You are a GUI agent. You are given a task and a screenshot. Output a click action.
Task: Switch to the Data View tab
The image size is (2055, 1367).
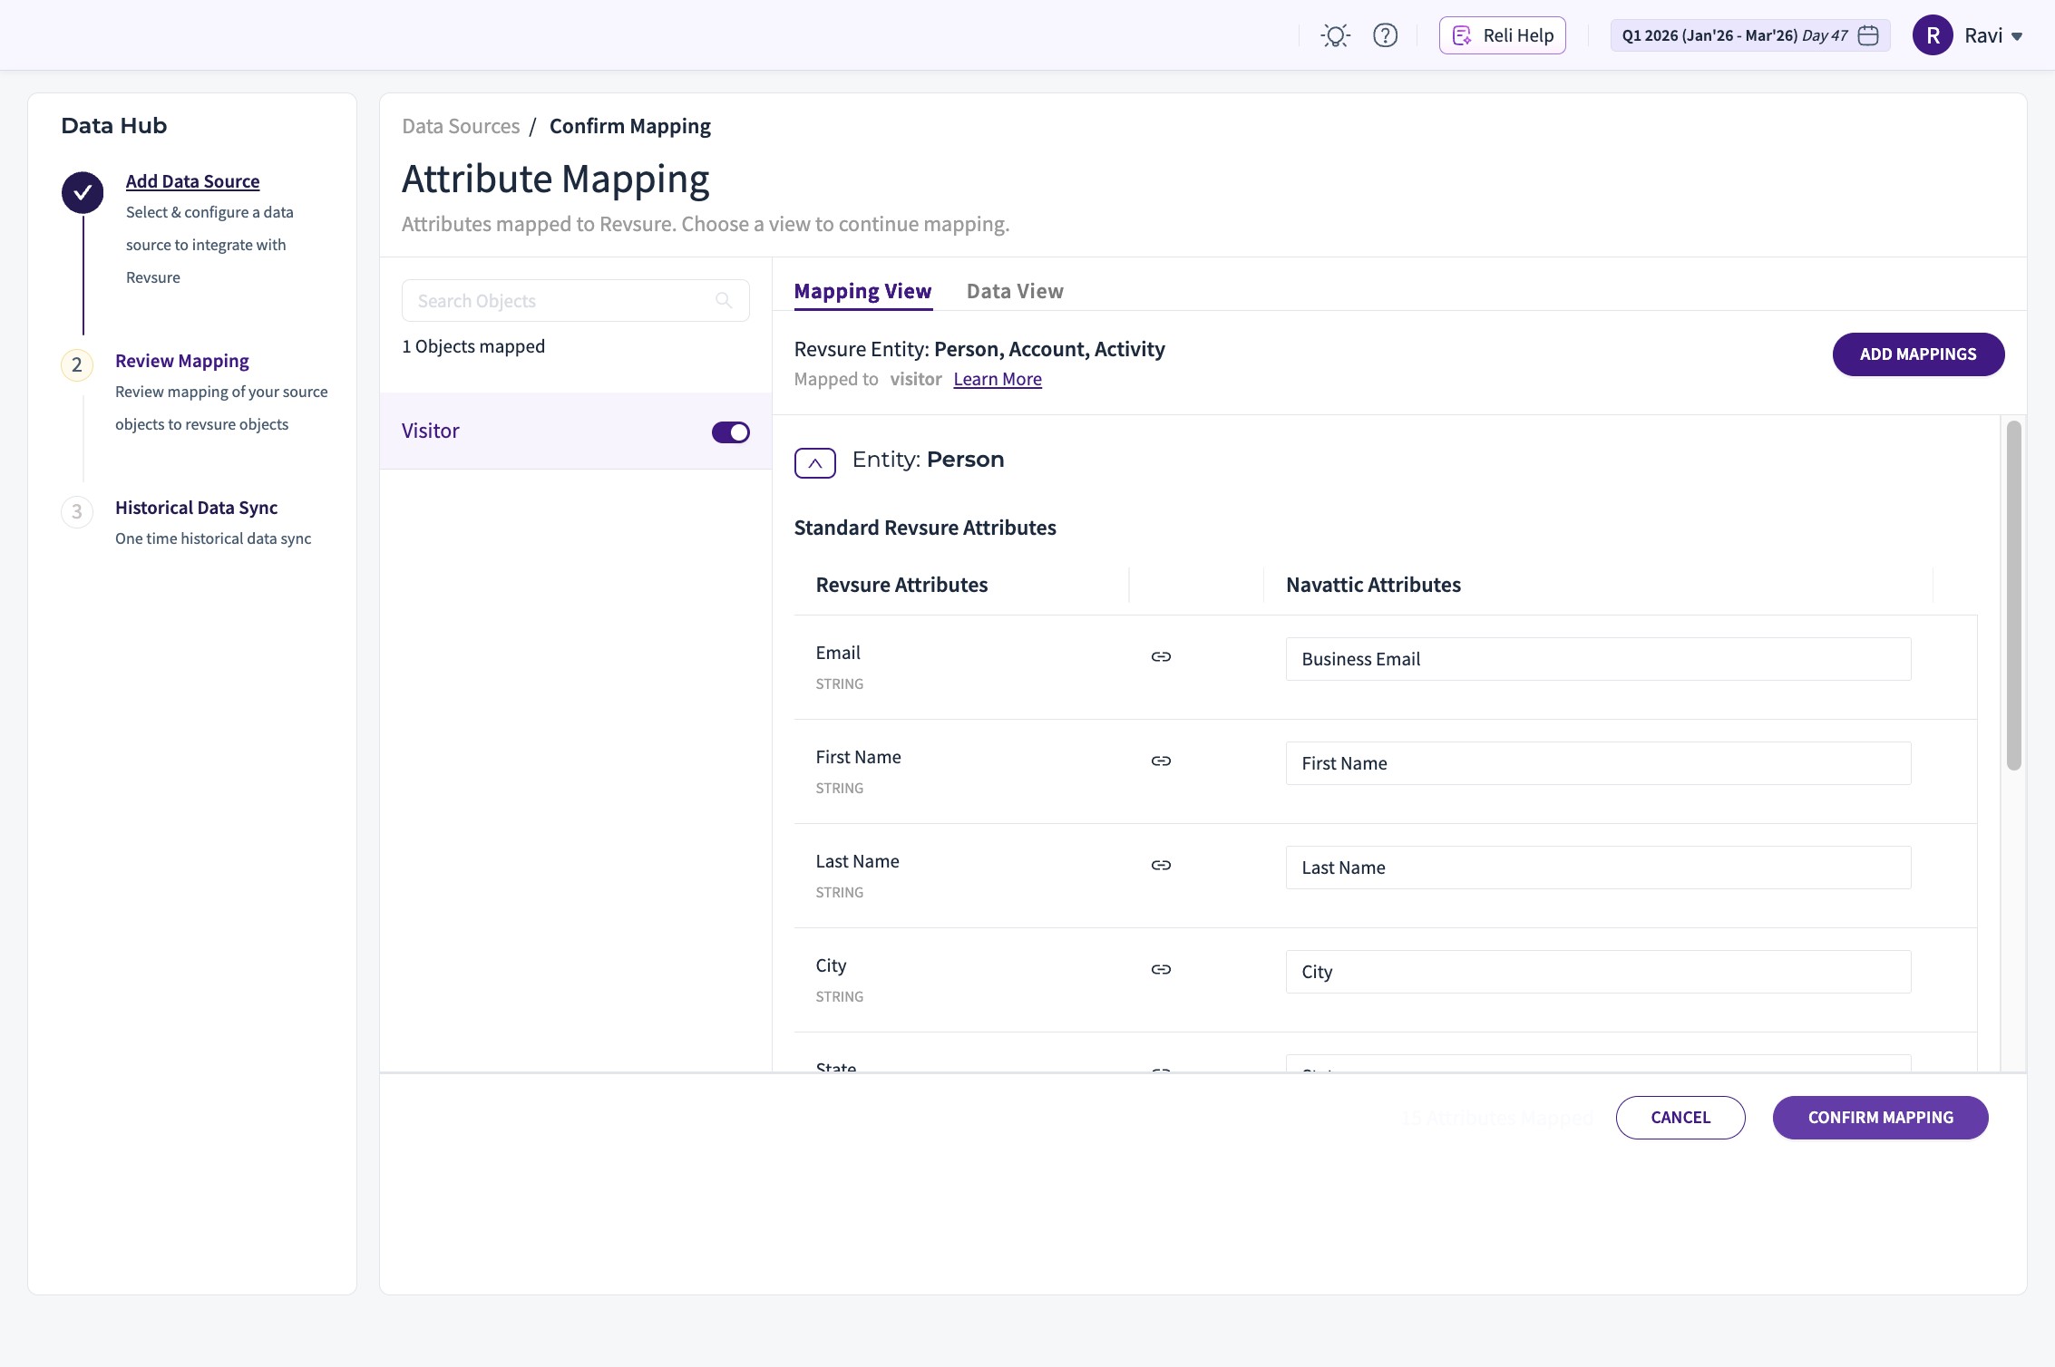1015,291
